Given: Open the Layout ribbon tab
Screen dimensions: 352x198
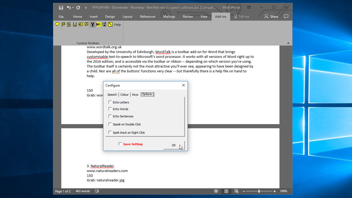Looking at the screenshot, I should click(128, 17).
